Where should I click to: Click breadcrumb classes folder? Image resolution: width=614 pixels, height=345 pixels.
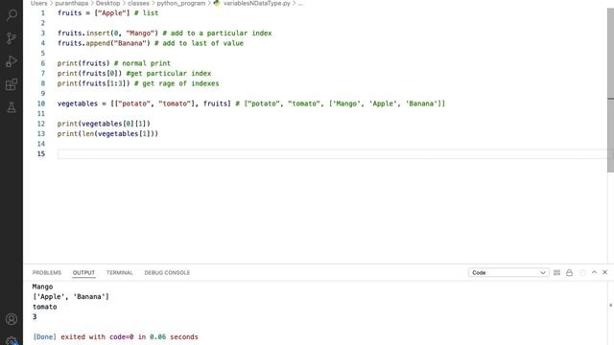tap(138, 3)
